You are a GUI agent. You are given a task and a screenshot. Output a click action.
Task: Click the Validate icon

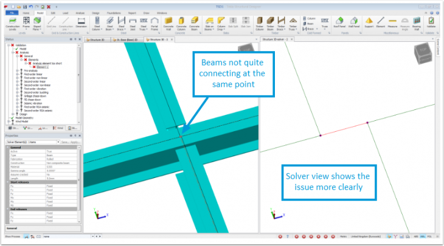(x=430, y=23)
